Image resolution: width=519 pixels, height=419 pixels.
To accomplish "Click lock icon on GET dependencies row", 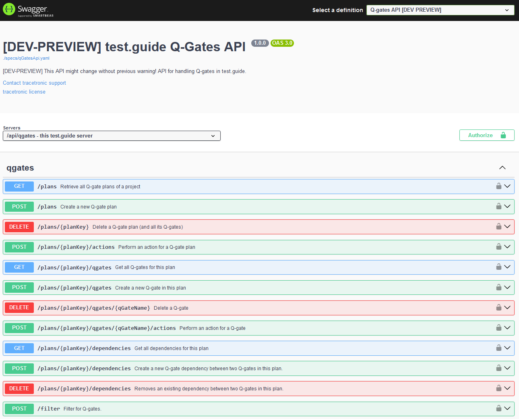I will click(498, 348).
